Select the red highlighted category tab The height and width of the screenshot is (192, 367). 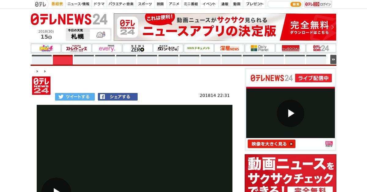pos(63,60)
